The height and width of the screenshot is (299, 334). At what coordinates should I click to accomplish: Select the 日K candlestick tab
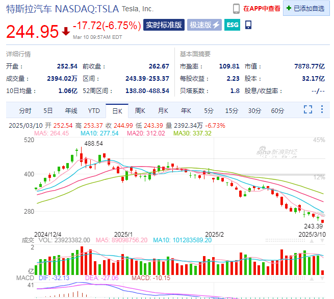pyautogui.click(x=117, y=111)
